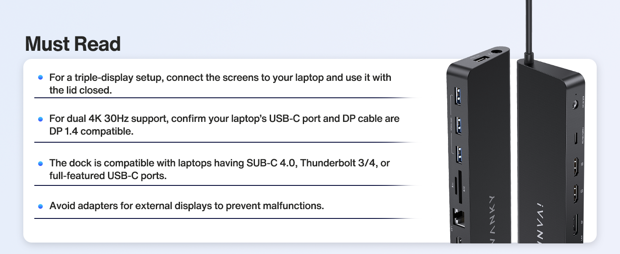
Task: Click the blue bullet beside avoid adapters tip
Action: [41, 206]
